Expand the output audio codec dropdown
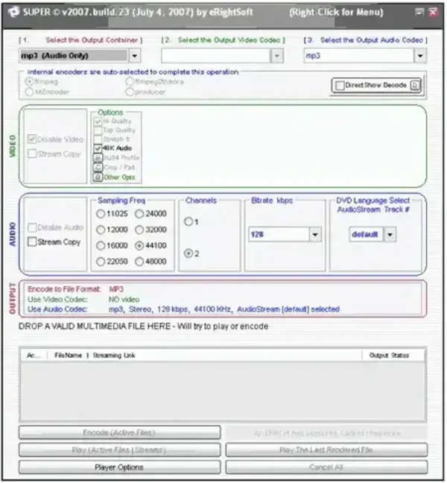 click(420, 55)
